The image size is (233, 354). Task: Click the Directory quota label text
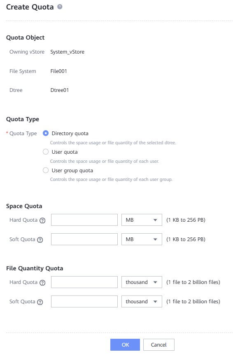click(x=70, y=134)
